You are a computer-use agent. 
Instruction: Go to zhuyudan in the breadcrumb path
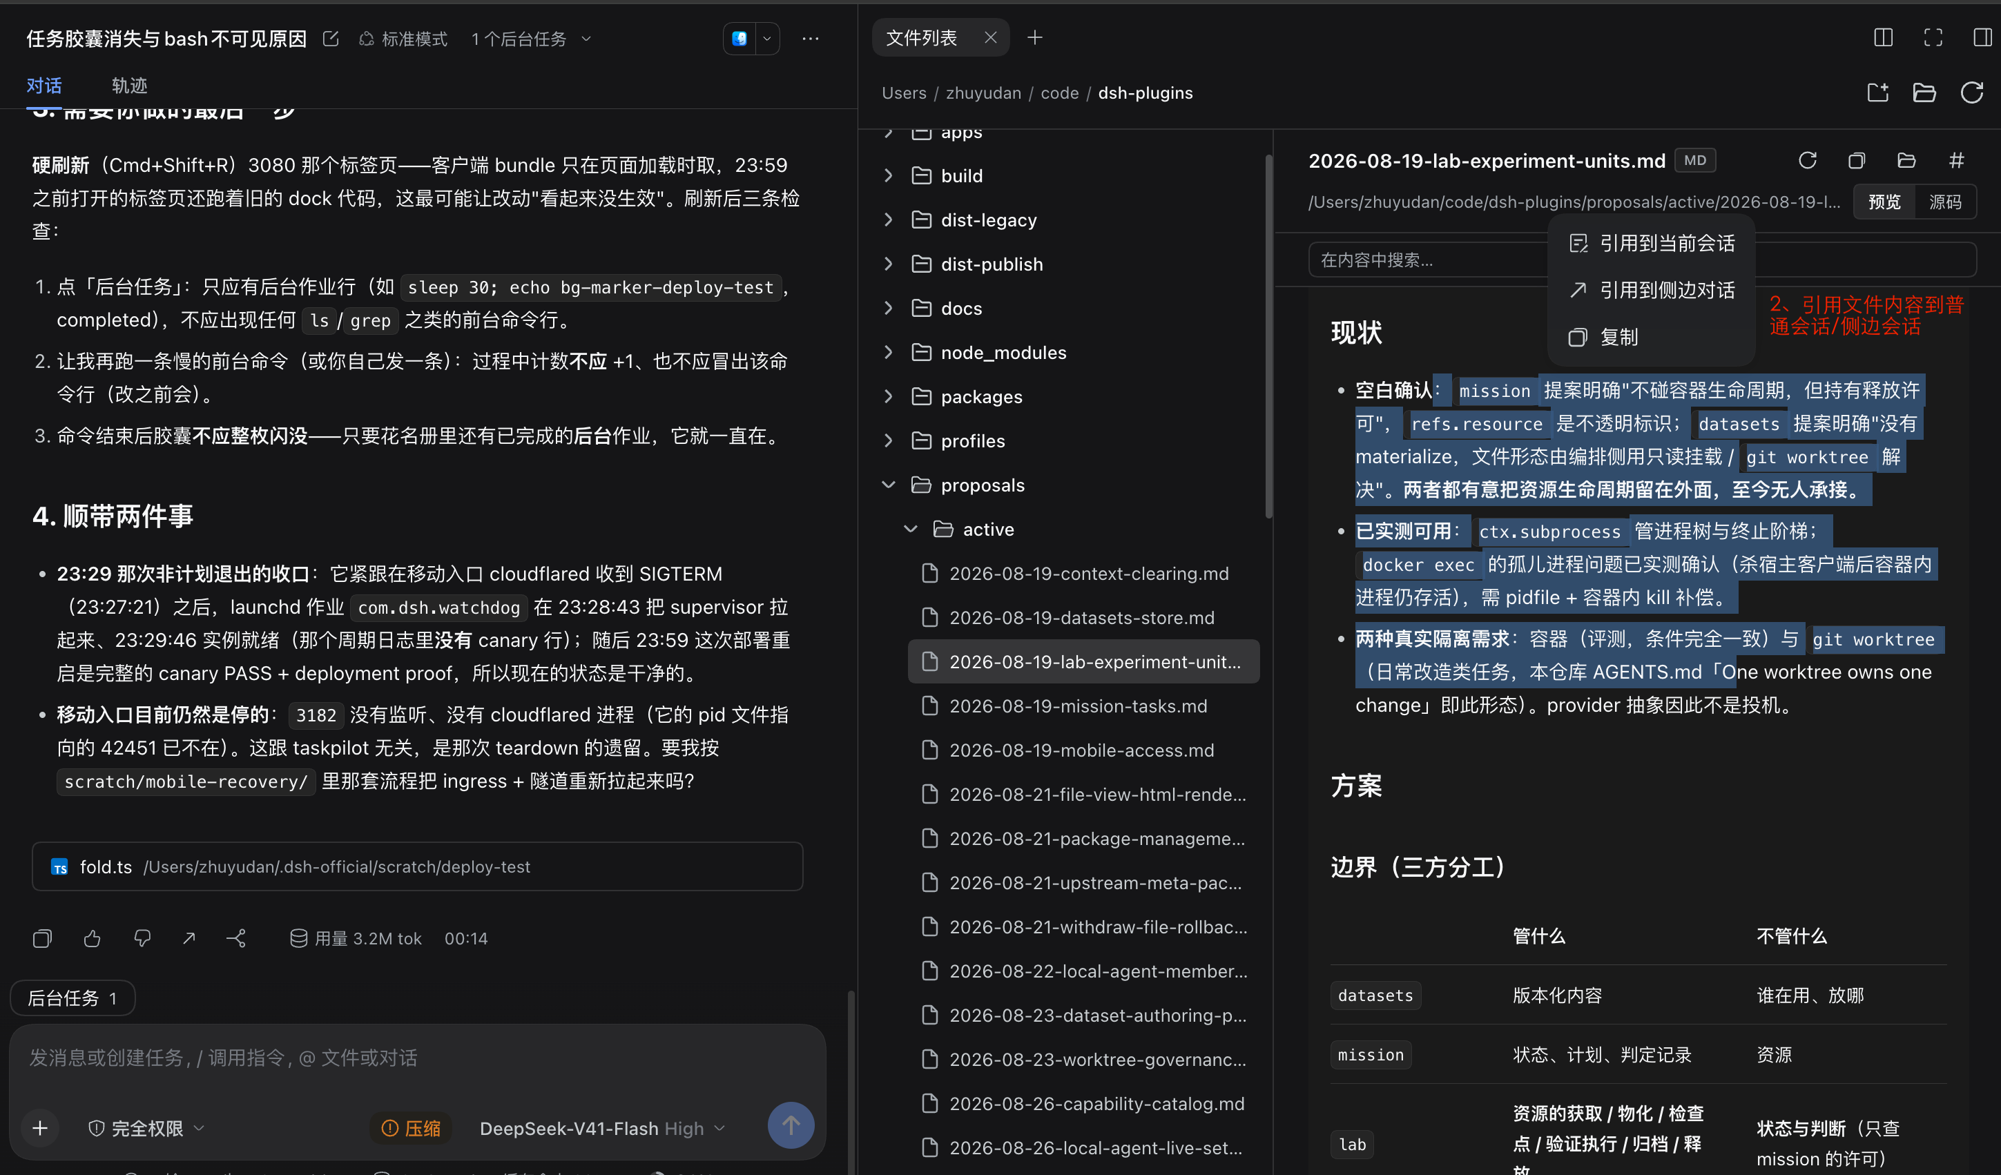pos(983,93)
